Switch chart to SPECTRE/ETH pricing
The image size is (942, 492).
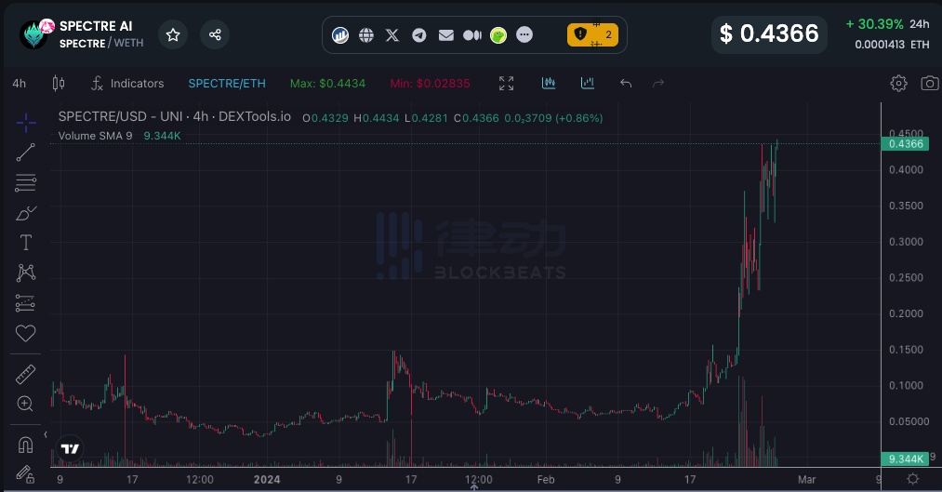tap(227, 84)
